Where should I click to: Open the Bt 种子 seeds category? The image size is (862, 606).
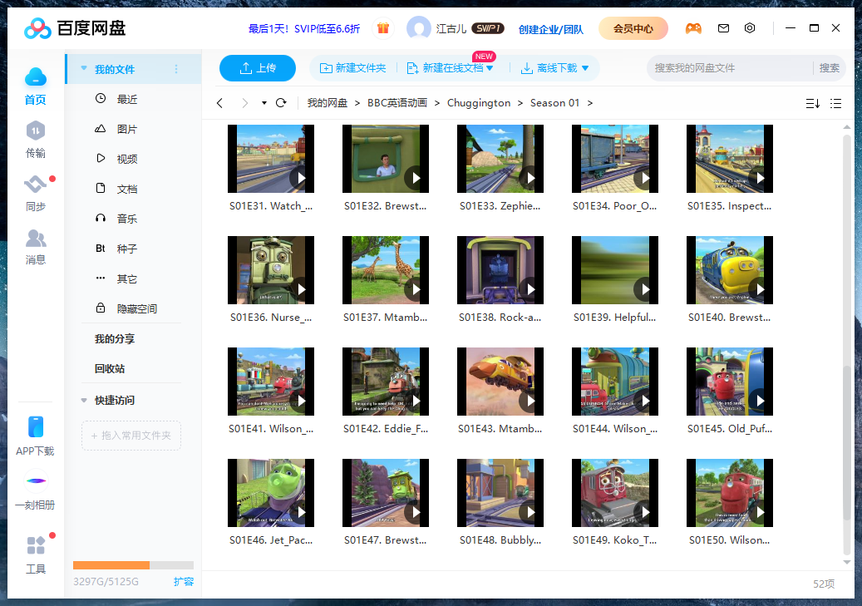tap(100, 248)
